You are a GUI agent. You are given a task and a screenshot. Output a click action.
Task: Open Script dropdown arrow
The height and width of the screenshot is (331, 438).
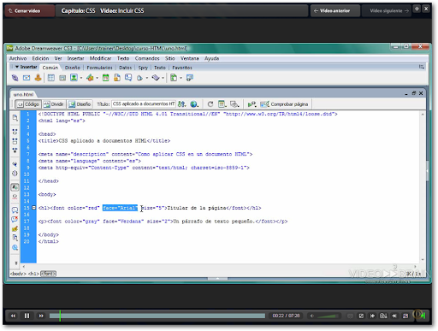163,78
